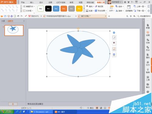Click the 格式刷 (Format Painter) tool
This screenshot has height=114, width=152.
(99, 6)
